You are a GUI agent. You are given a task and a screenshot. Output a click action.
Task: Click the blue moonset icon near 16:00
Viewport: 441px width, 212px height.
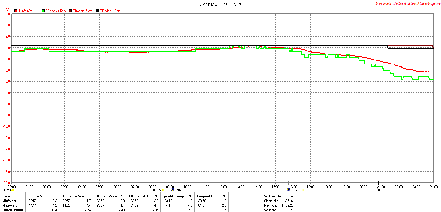pos(288,190)
